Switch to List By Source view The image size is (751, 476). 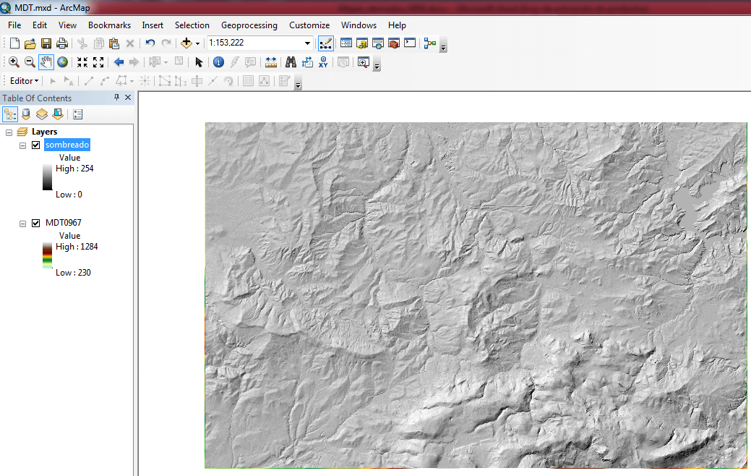point(26,114)
